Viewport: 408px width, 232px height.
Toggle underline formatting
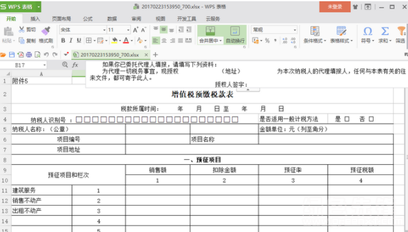79,41
